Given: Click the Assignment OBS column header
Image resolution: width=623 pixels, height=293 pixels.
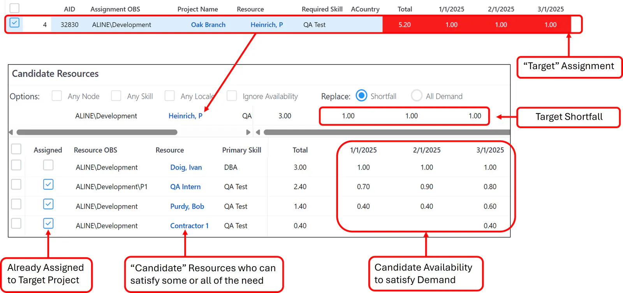Looking at the screenshot, I should coord(115,9).
